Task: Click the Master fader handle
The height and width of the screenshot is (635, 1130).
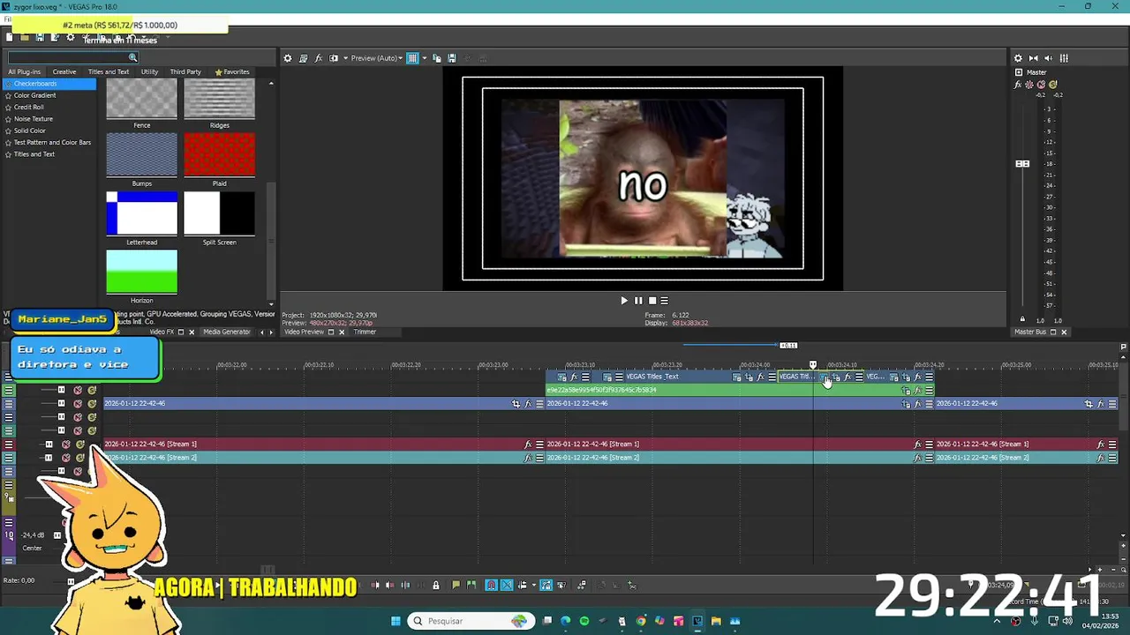Action: click(x=1022, y=163)
